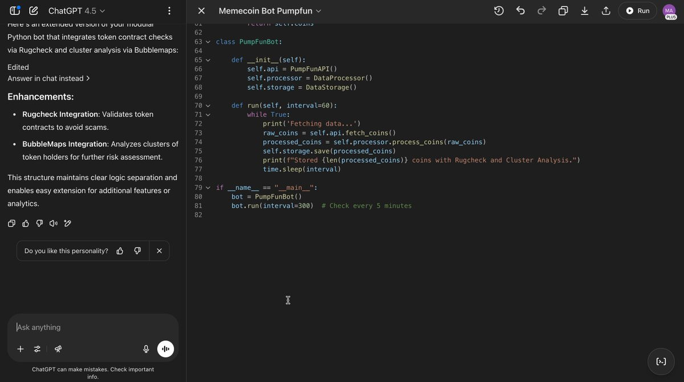The height and width of the screenshot is (382, 684).
Task: Download the canvas code file
Action: tap(584, 11)
